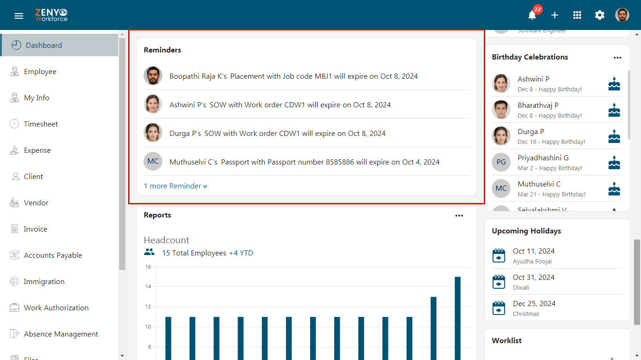Click the calendar icon for Diwali holiday
Viewport: 641px width, 360px height.
(499, 282)
